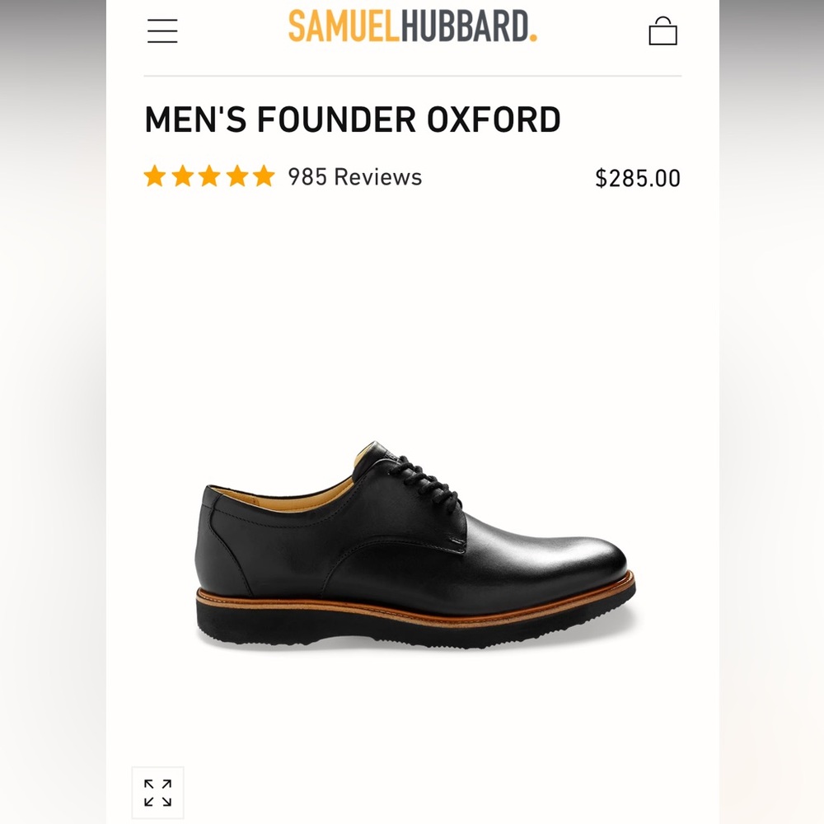
Task: Click the black Founder Oxford shoe photo
Action: pos(412,544)
